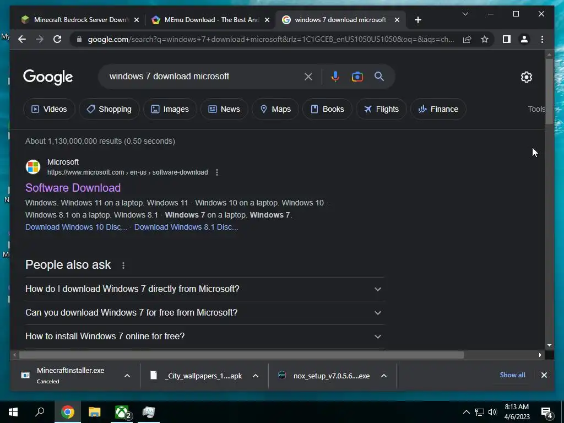Screen dimensions: 564x423
Task: Filter results by Images
Action: click(170, 109)
